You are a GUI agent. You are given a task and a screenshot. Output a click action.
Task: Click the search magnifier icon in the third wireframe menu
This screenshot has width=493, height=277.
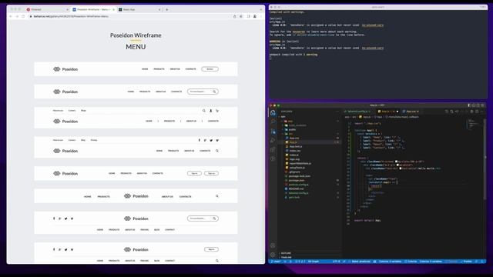(x=203, y=111)
